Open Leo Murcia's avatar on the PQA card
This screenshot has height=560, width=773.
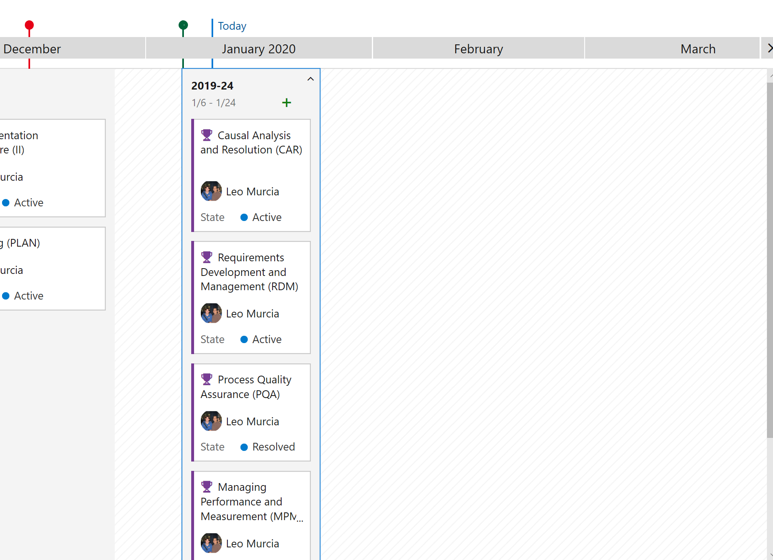coord(211,421)
